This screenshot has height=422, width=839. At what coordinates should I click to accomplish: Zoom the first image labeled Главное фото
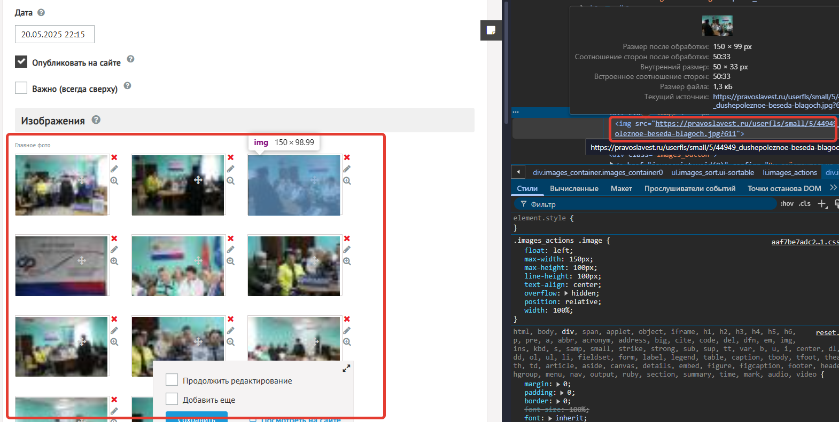click(x=114, y=181)
